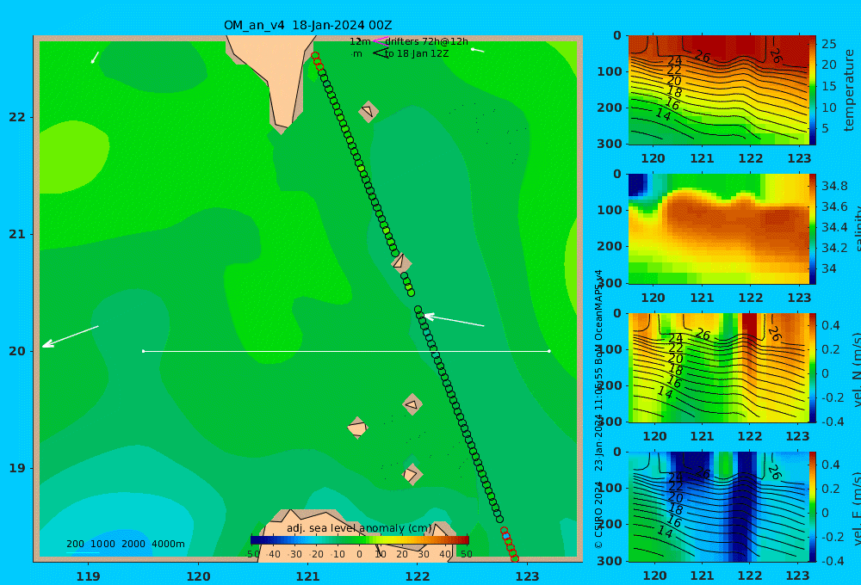Click the 12m label next to the magenta arrow

[x=360, y=41]
